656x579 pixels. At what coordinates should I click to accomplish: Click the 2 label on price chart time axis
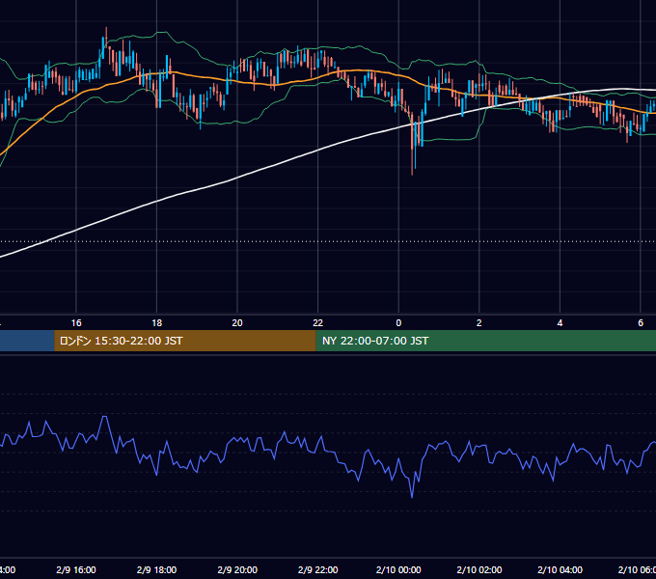pyautogui.click(x=479, y=323)
